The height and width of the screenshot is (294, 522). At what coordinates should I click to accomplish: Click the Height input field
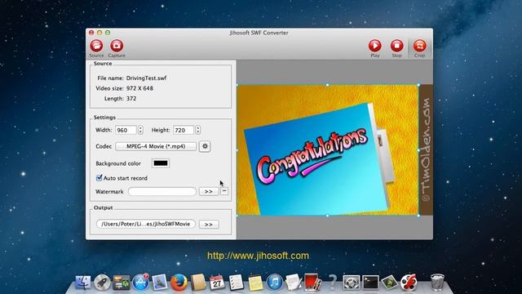tap(184, 130)
